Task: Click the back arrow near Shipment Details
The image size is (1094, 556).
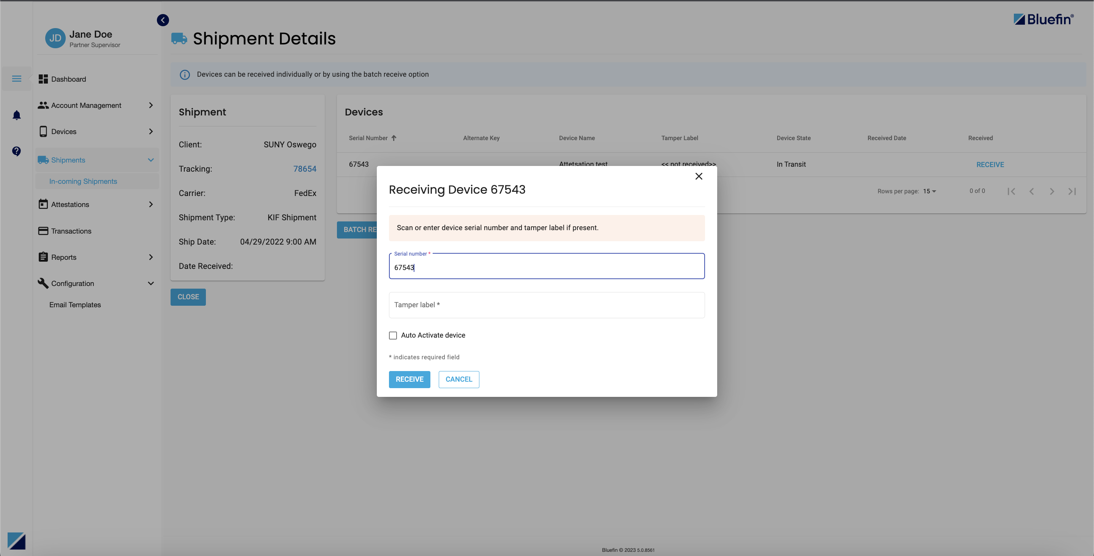Action: coord(162,20)
